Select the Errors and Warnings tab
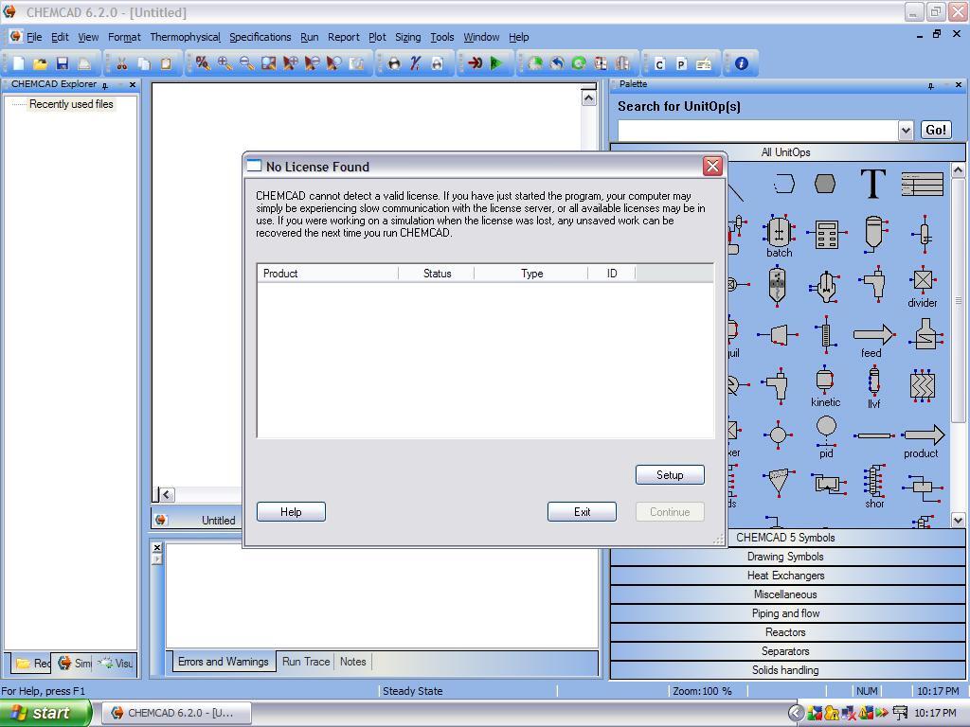This screenshot has height=727, width=970. 224,662
